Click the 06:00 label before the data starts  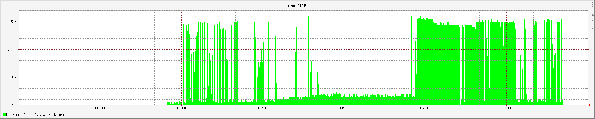click(x=100, y=108)
